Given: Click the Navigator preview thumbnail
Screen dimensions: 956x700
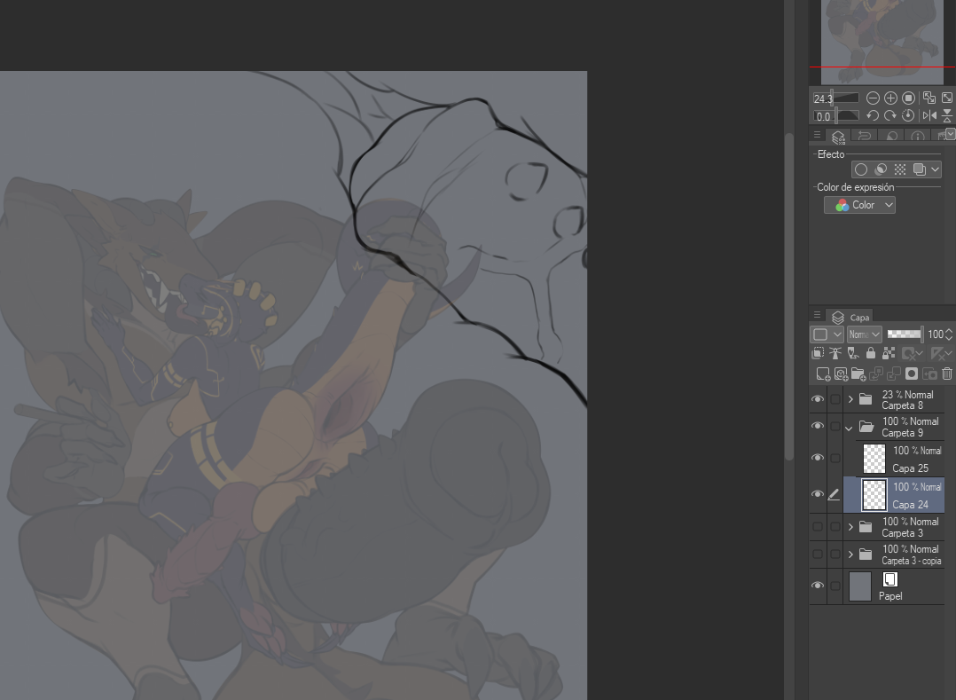Looking at the screenshot, I should click(882, 42).
